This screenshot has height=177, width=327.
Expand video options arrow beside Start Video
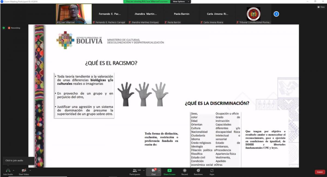30,170
